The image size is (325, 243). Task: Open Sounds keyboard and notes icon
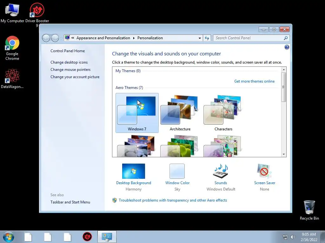click(x=221, y=171)
